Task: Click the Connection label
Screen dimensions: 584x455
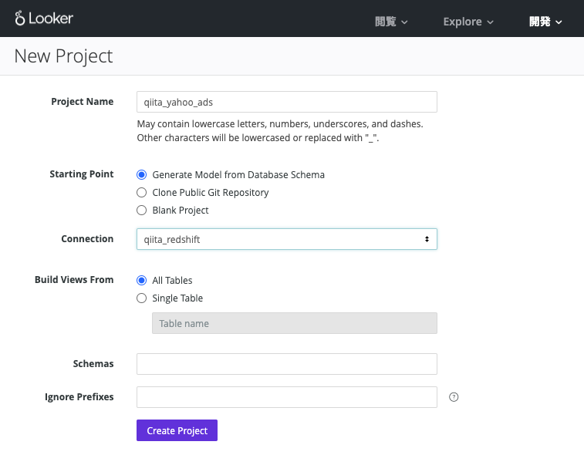Action: click(87, 238)
